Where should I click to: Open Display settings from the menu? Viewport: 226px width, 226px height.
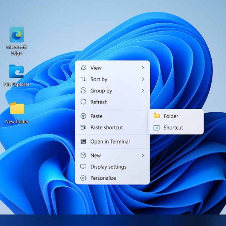[x=112, y=166]
